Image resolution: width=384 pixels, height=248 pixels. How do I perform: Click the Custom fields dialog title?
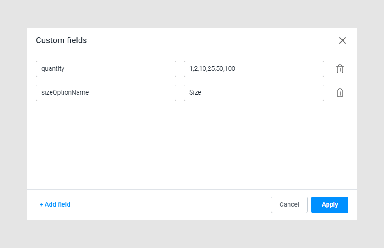[x=62, y=40]
